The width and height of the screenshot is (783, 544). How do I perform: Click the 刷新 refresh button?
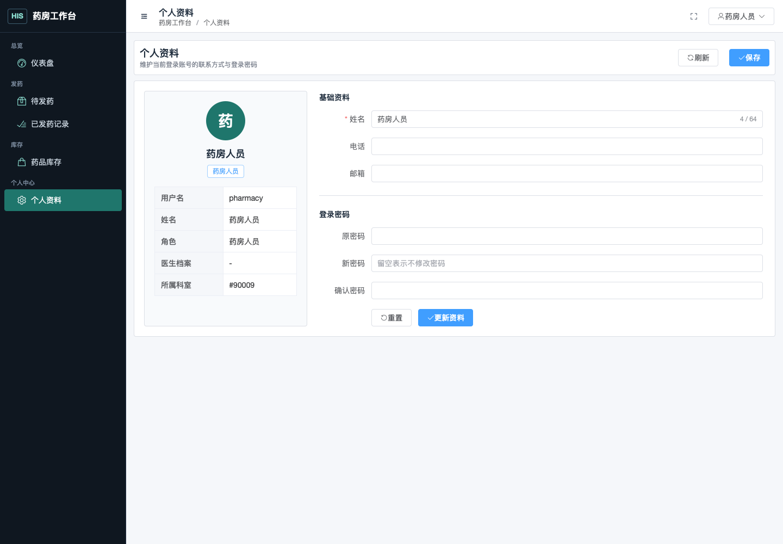coord(698,58)
